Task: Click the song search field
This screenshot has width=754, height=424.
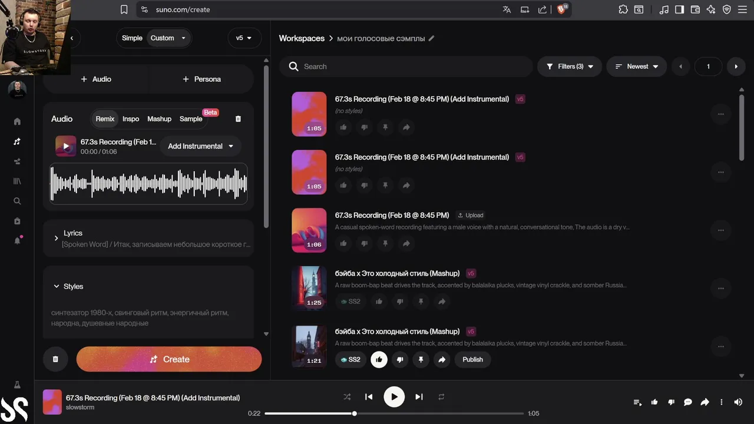Action: 406,67
